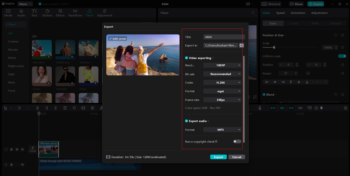Turn off the Uniform scale toggle

[342, 56]
